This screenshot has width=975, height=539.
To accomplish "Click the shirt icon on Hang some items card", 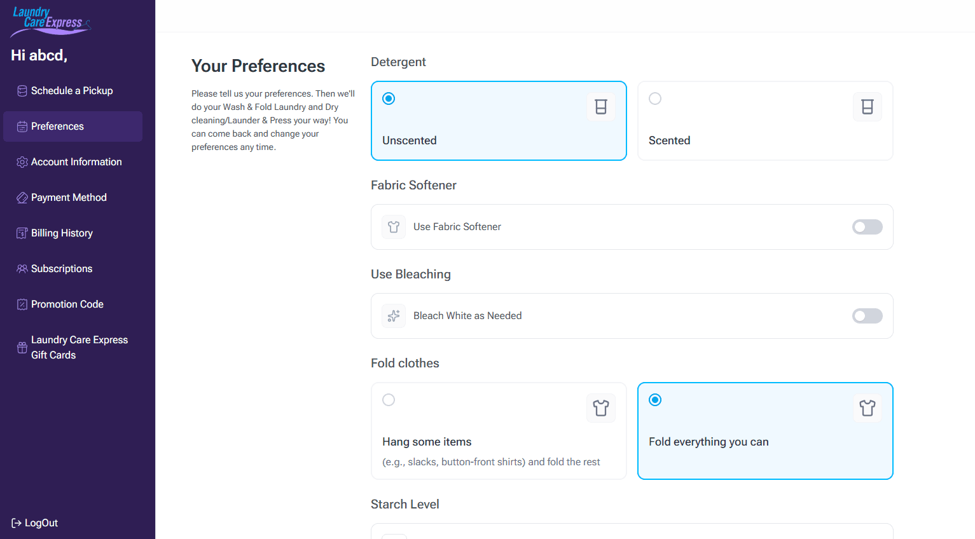I will point(601,408).
